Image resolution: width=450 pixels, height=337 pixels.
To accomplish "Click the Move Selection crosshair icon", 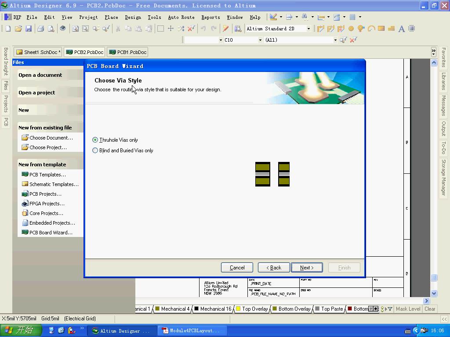I will click(171, 29).
